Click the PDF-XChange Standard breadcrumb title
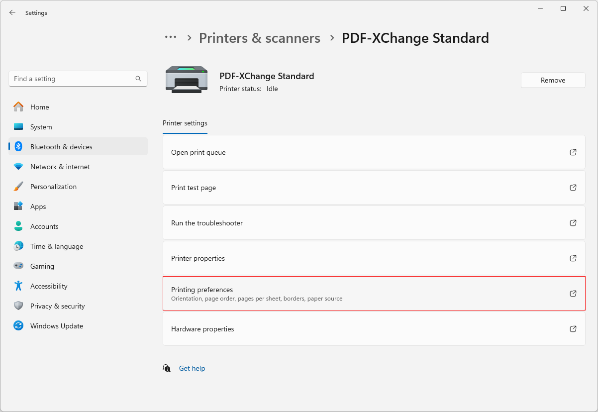This screenshot has width=598, height=412. pos(415,38)
